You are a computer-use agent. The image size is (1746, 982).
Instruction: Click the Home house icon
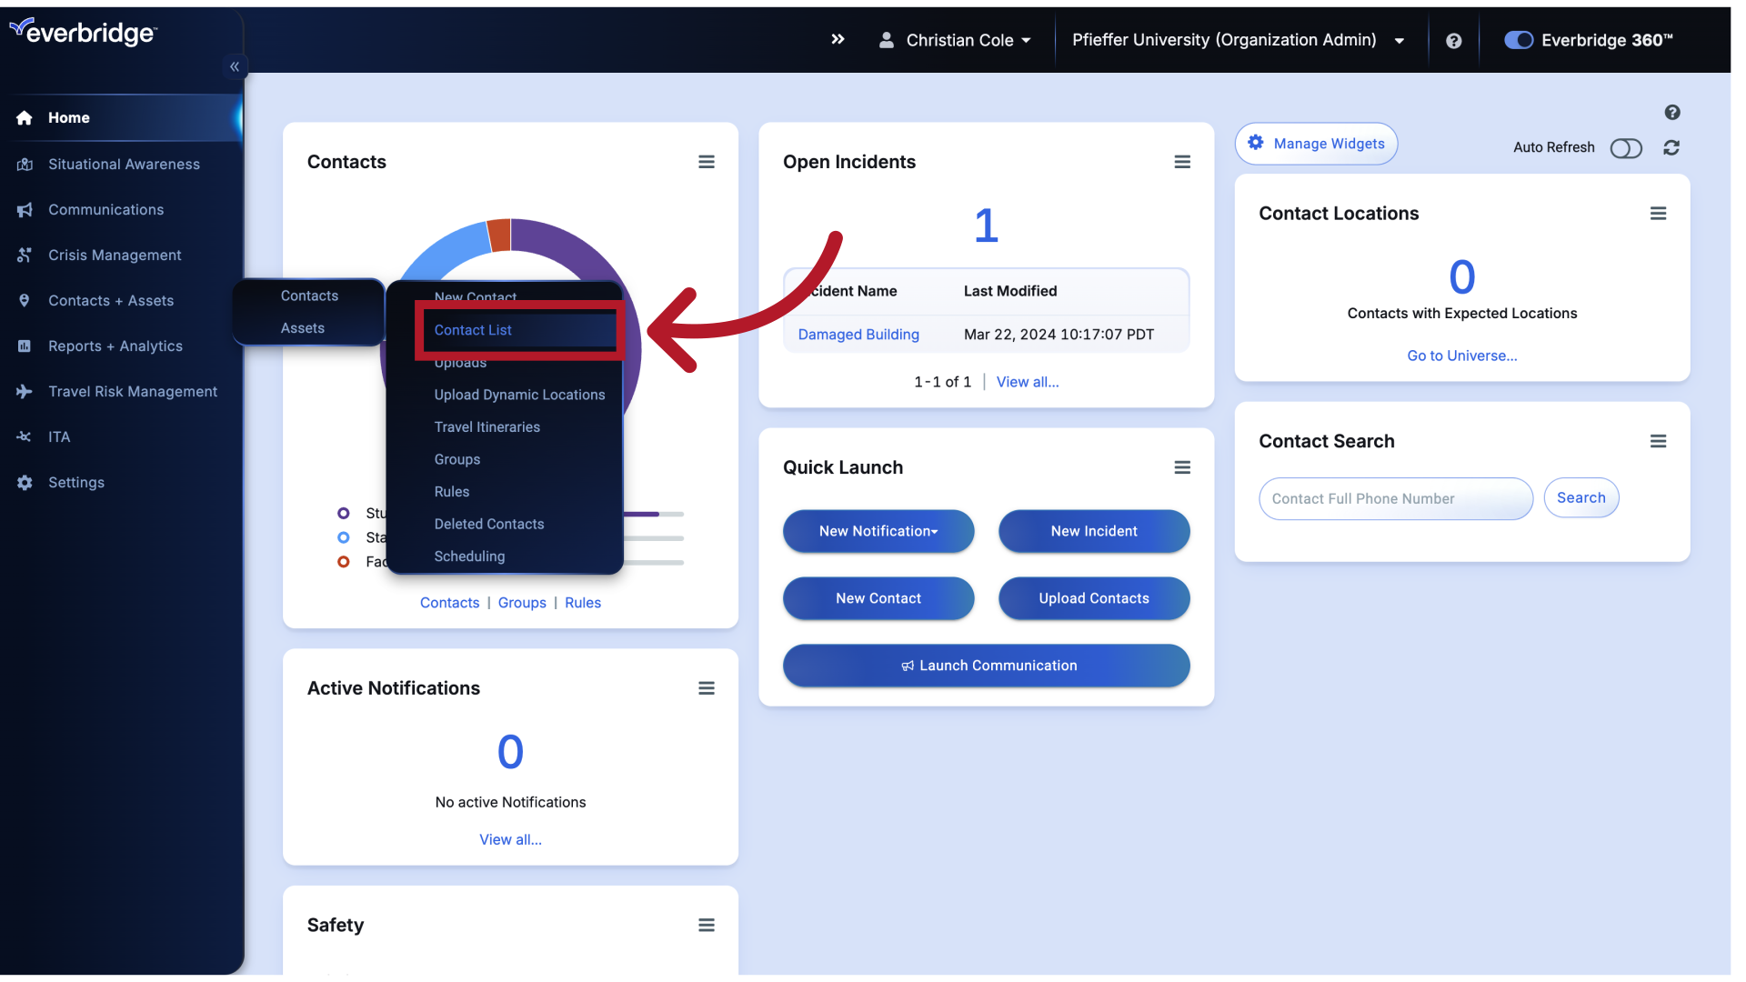(25, 118)
